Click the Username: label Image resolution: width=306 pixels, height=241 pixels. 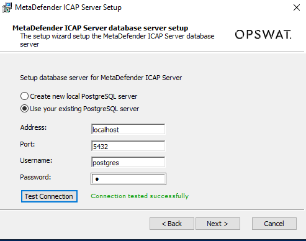pyautogui.click(x=36, y=160)
